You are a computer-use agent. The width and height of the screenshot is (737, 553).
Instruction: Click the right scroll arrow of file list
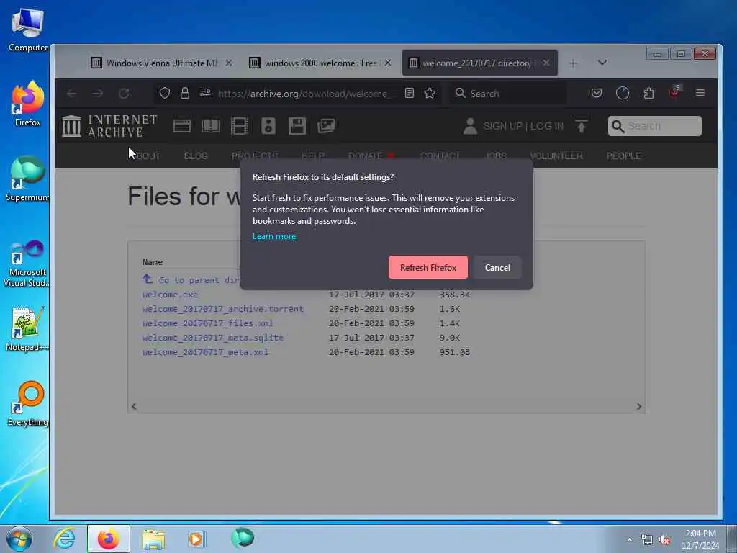[639, 406]
